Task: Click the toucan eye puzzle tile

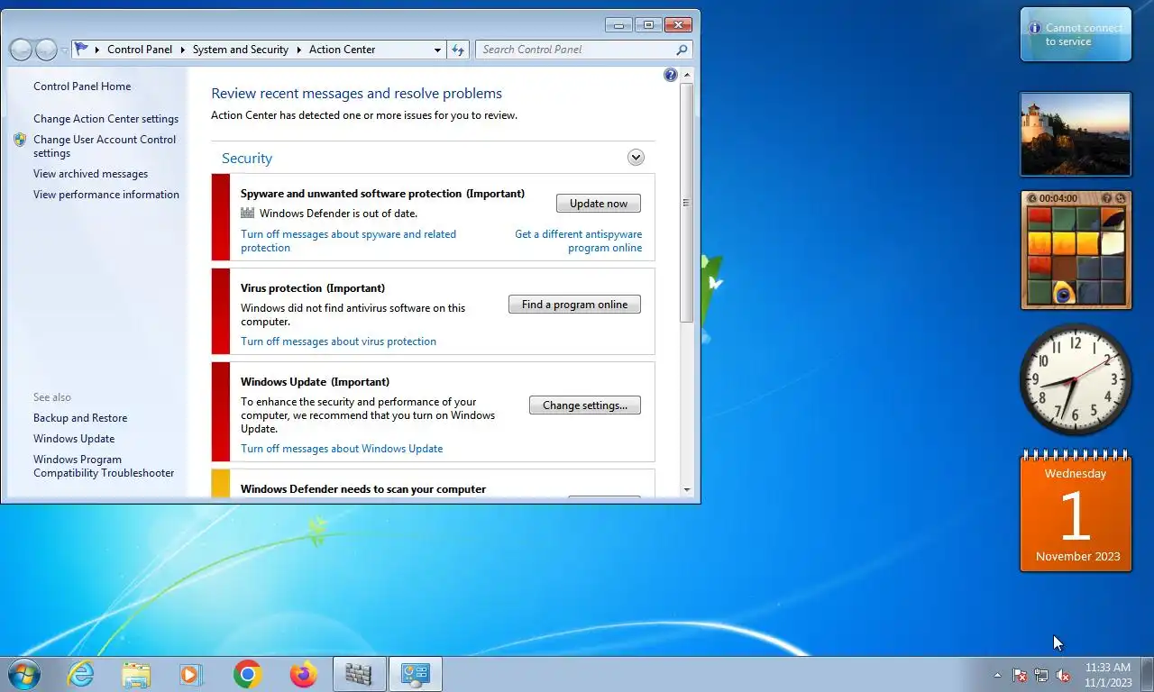Action: click(1065, 292)
